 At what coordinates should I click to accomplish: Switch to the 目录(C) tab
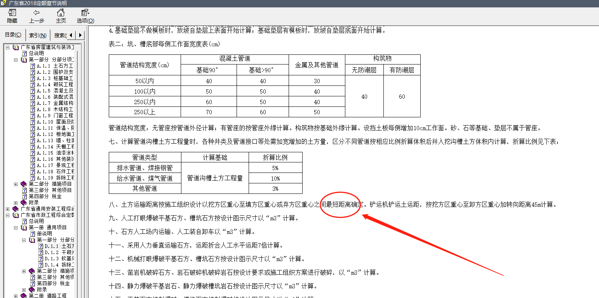(x=13, y=35)
